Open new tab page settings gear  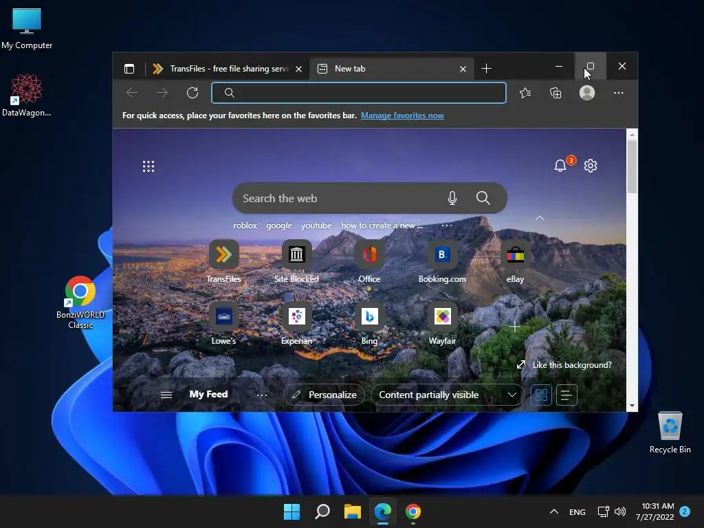591,166
